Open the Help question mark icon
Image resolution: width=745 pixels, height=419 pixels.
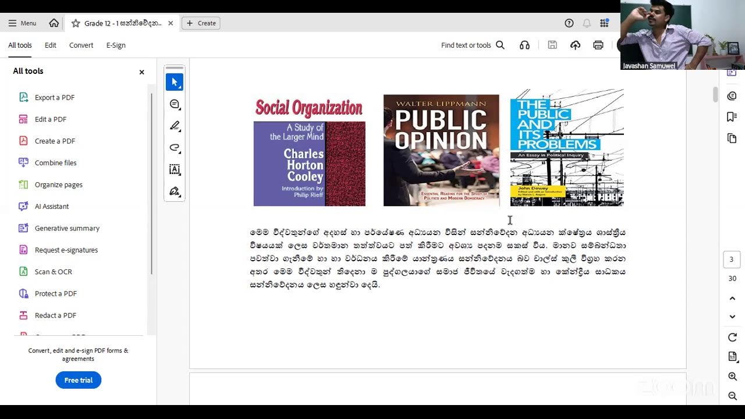[x=569, y=23]
